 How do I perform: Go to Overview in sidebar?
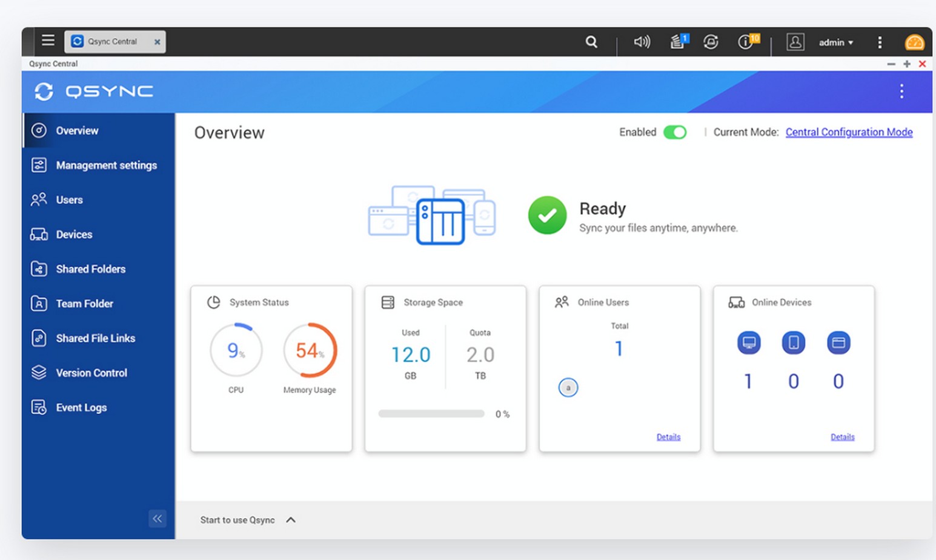coord(99,130)
